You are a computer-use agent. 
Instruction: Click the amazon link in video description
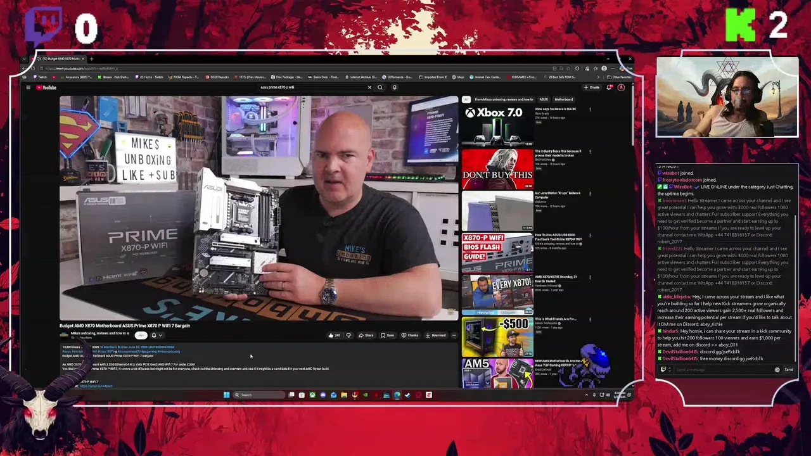pyautogui.click(x=96, y=386)
